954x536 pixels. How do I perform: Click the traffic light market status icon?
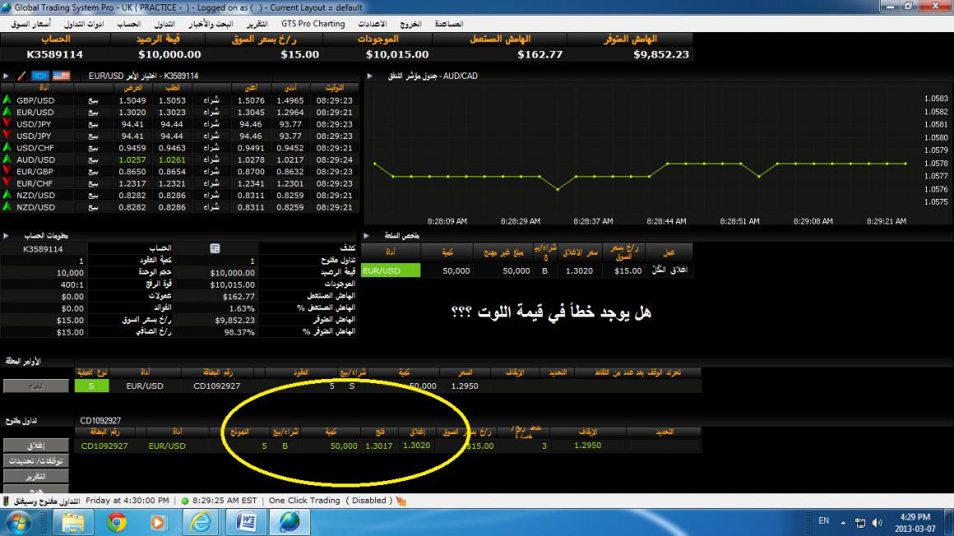tap(6, 501)
